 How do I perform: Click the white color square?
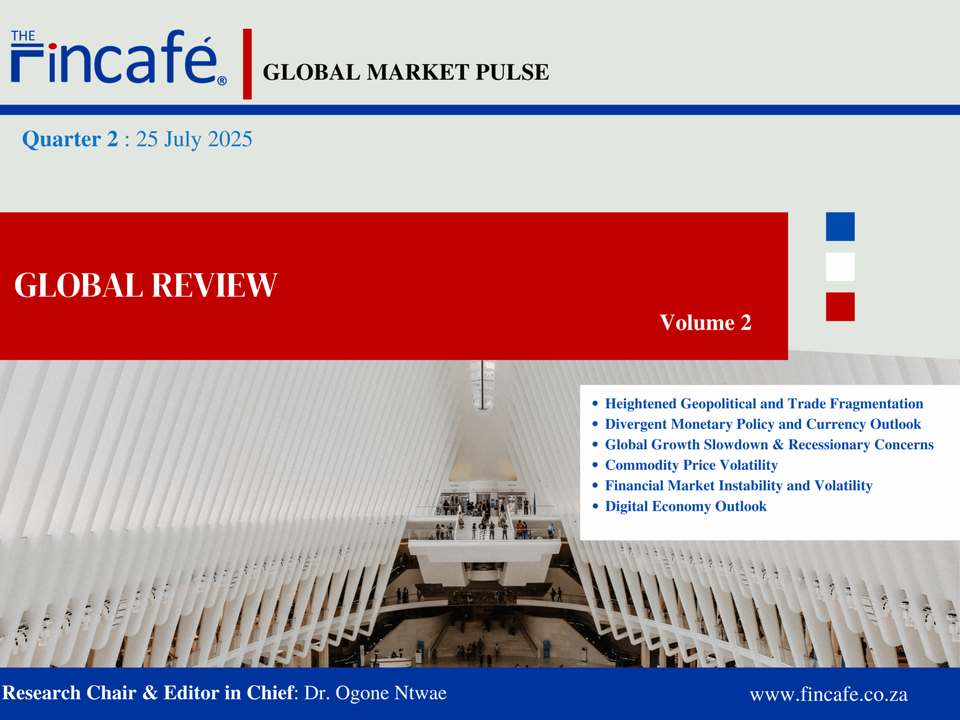click(x=840, y=266)
